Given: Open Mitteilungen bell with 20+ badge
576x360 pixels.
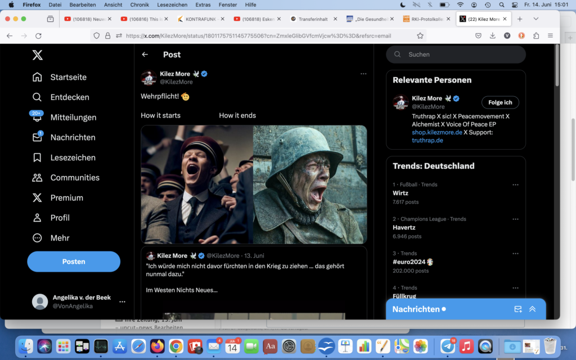Looking at the screenshot, I should [x=37, y=117].
